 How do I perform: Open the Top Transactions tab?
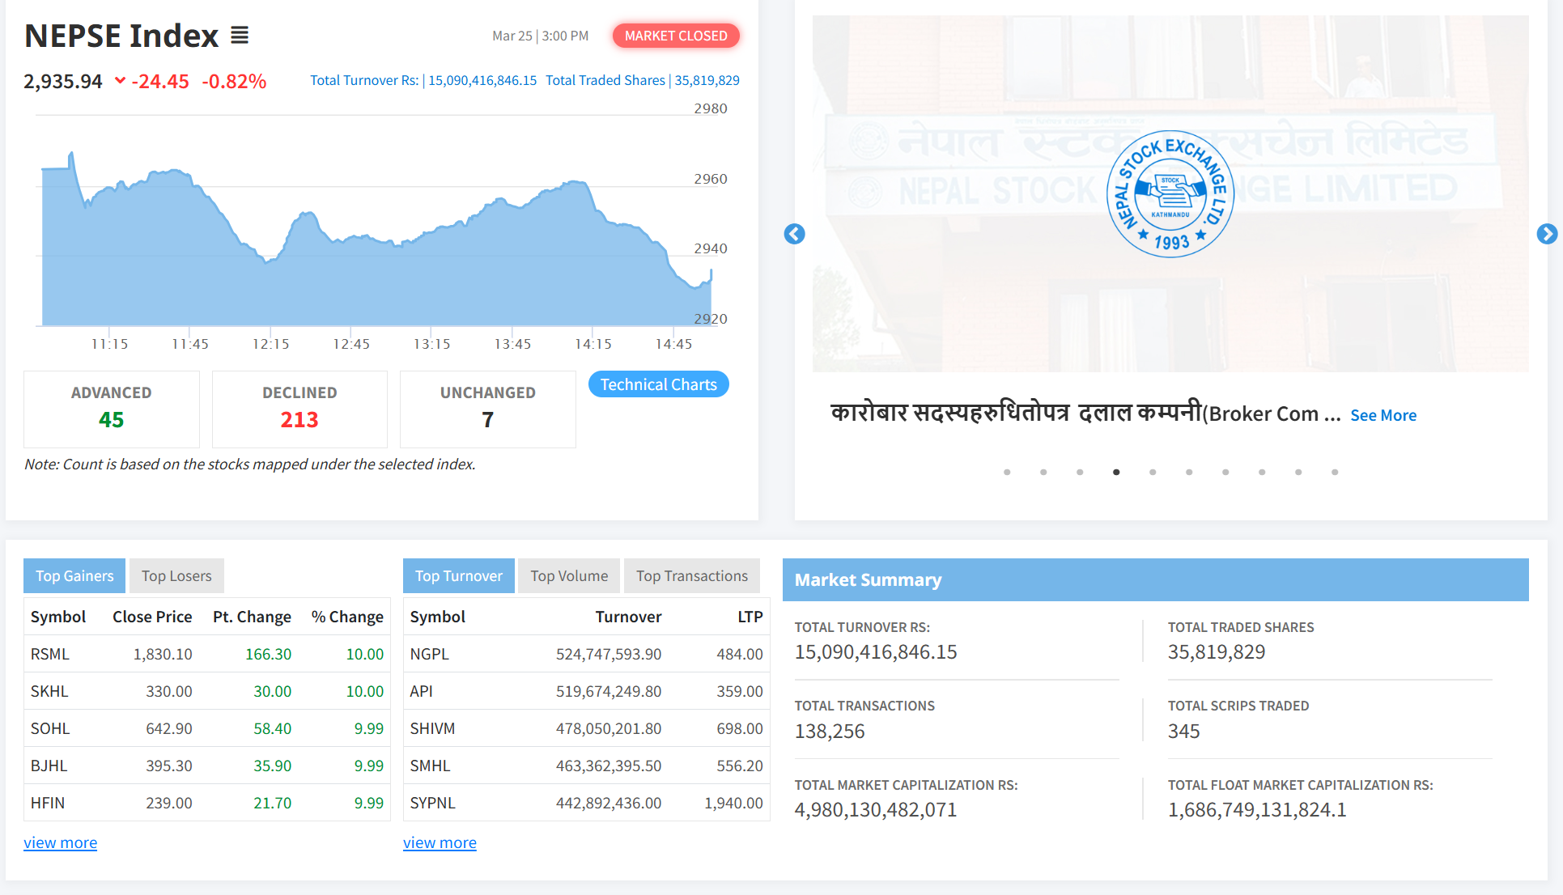691,575
